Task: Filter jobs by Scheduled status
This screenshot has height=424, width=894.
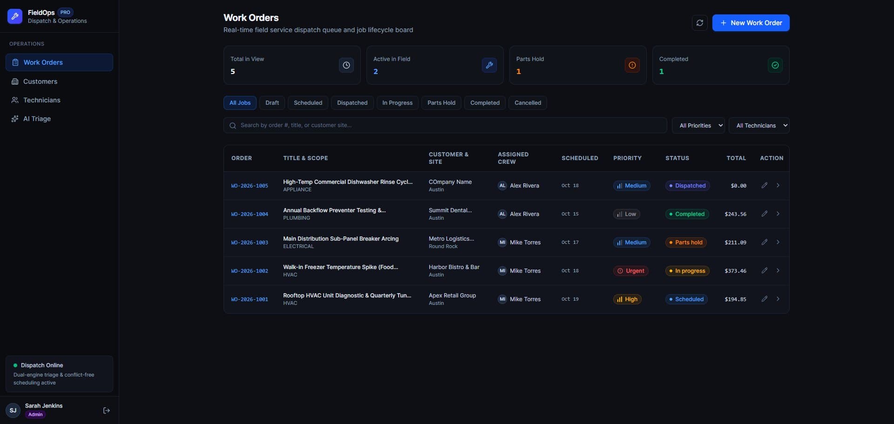Action: pos(308,103)
